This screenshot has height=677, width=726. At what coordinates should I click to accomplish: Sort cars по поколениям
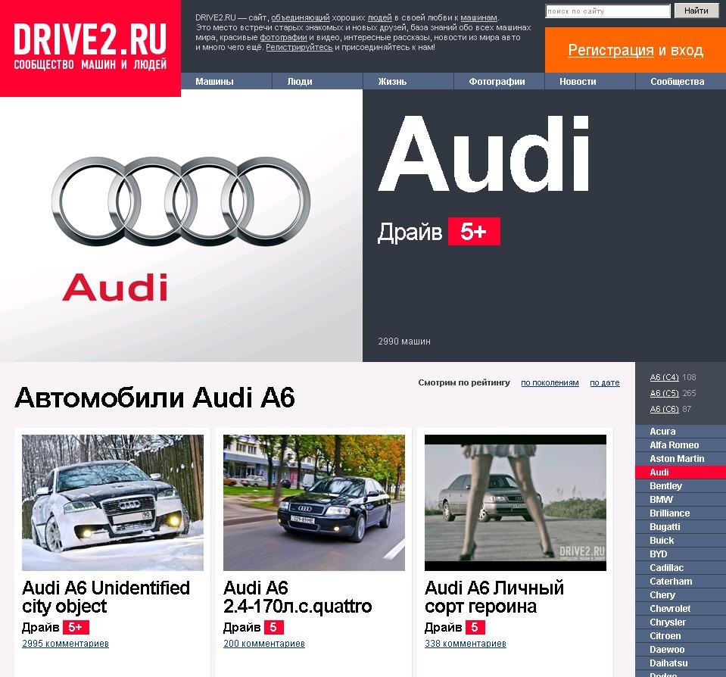[x=550, y=383]
